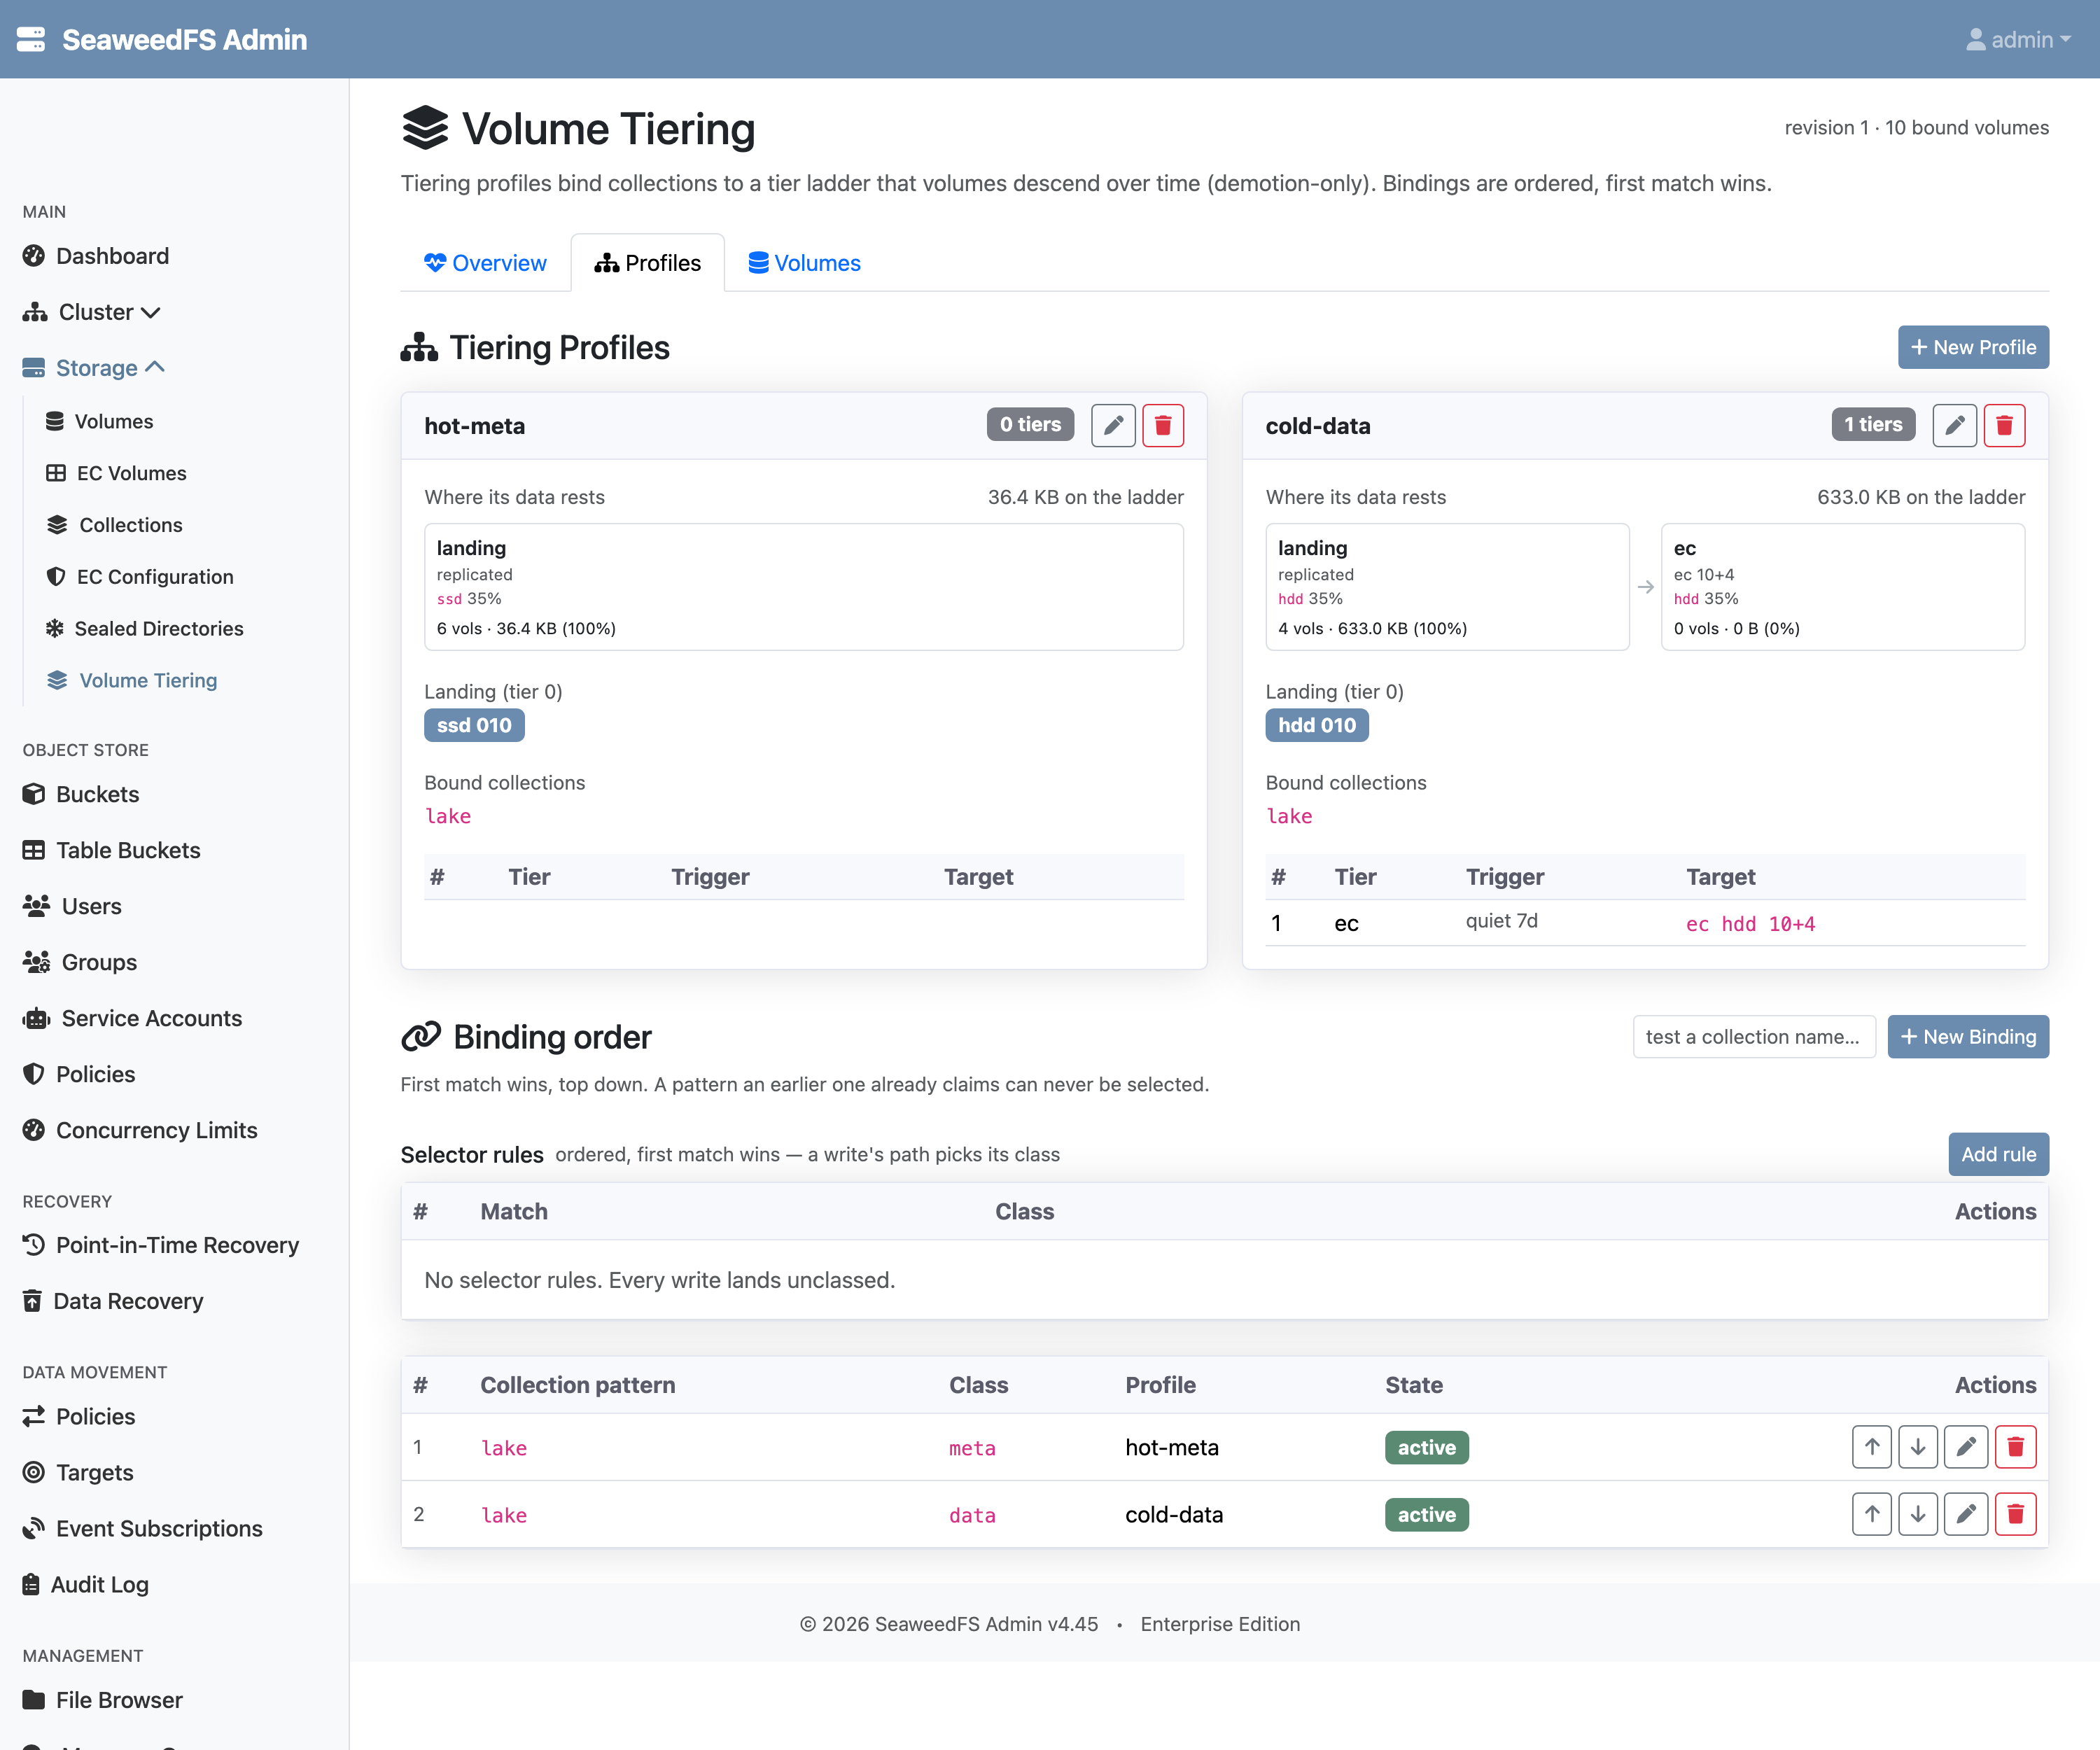
Task: Click the meta class cell
Action: (972, 1448)
